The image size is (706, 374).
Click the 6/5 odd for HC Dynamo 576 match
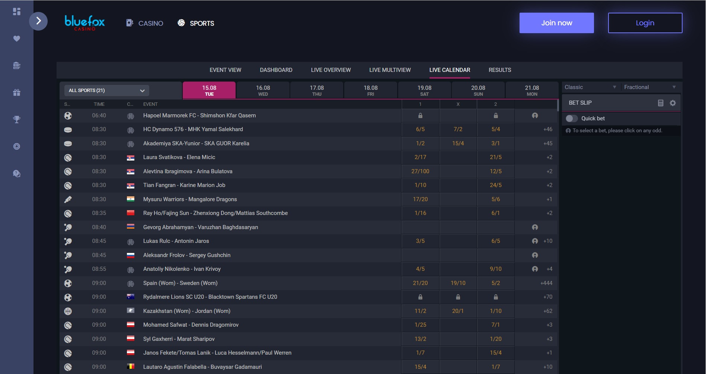pos(420,129)
